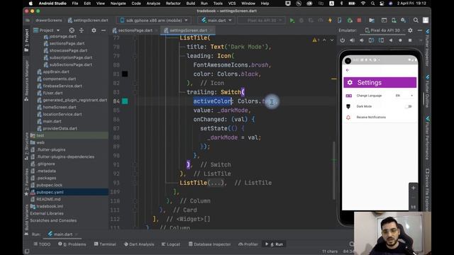The width and height of the screenshot is (454, 255).
Task: Click the zoom in plus on emulator
Action: tap(413, 188)
